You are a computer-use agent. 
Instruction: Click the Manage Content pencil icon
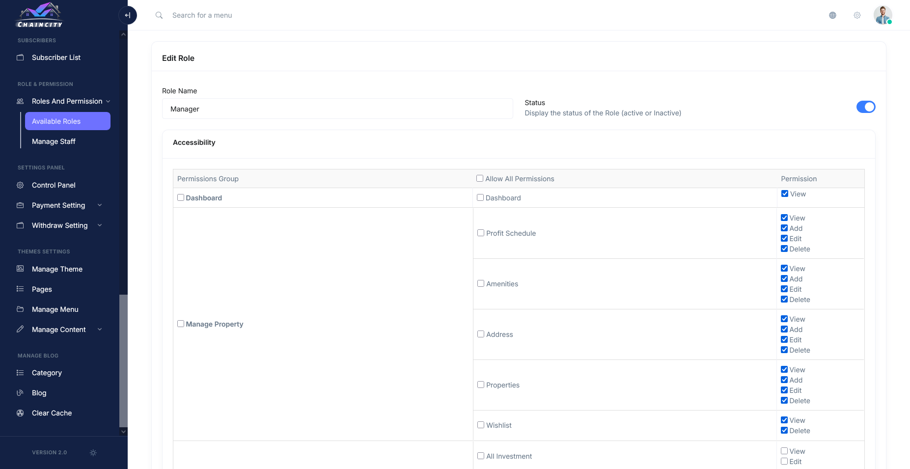20,329
